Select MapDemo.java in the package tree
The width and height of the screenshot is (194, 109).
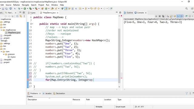(13, 33)
